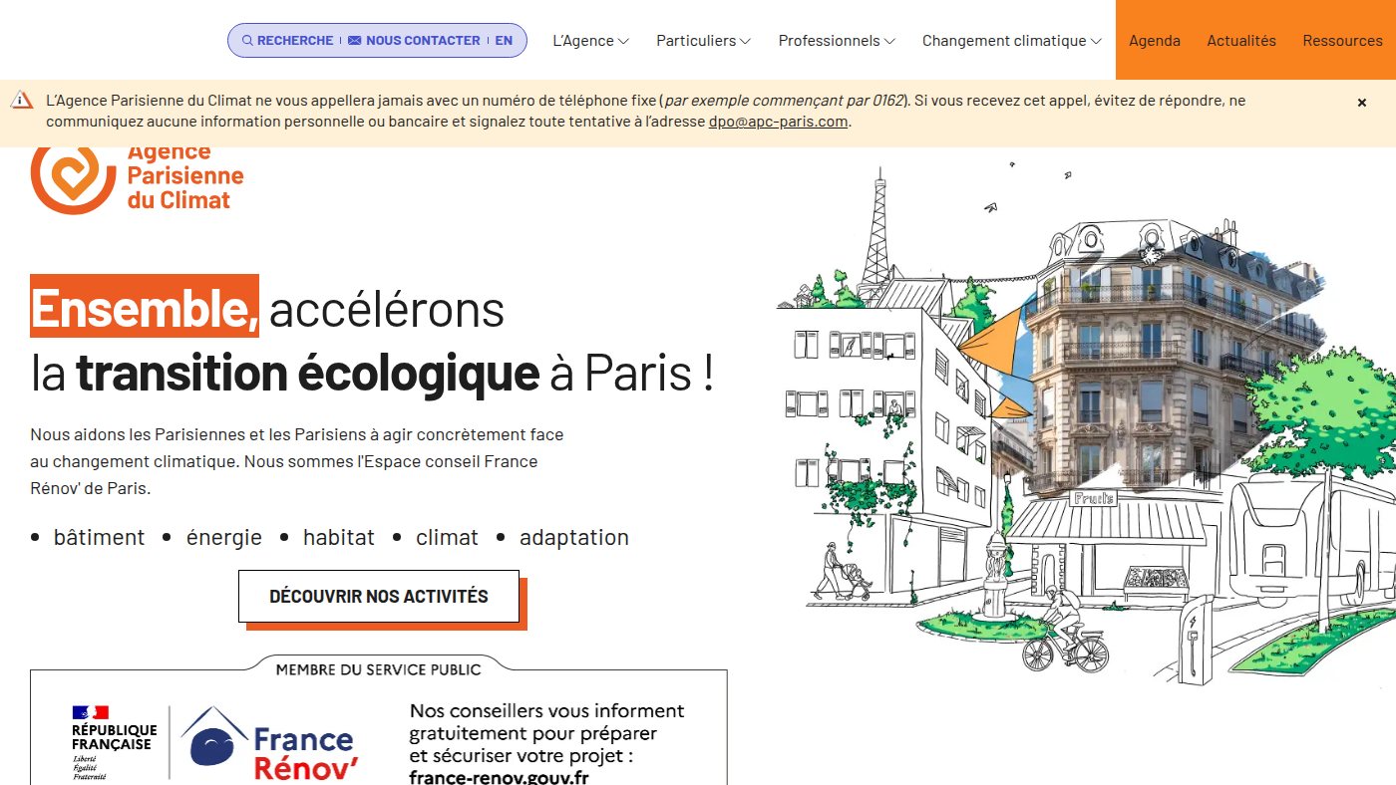Viewport: 1396px width, 785px height.
Task: Click the magnifying glass search icon
Action: pos(247,41)
